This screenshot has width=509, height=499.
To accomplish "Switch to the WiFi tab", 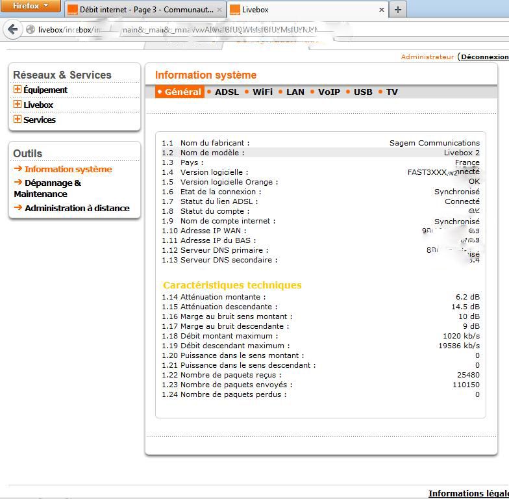I will point(262,92).
